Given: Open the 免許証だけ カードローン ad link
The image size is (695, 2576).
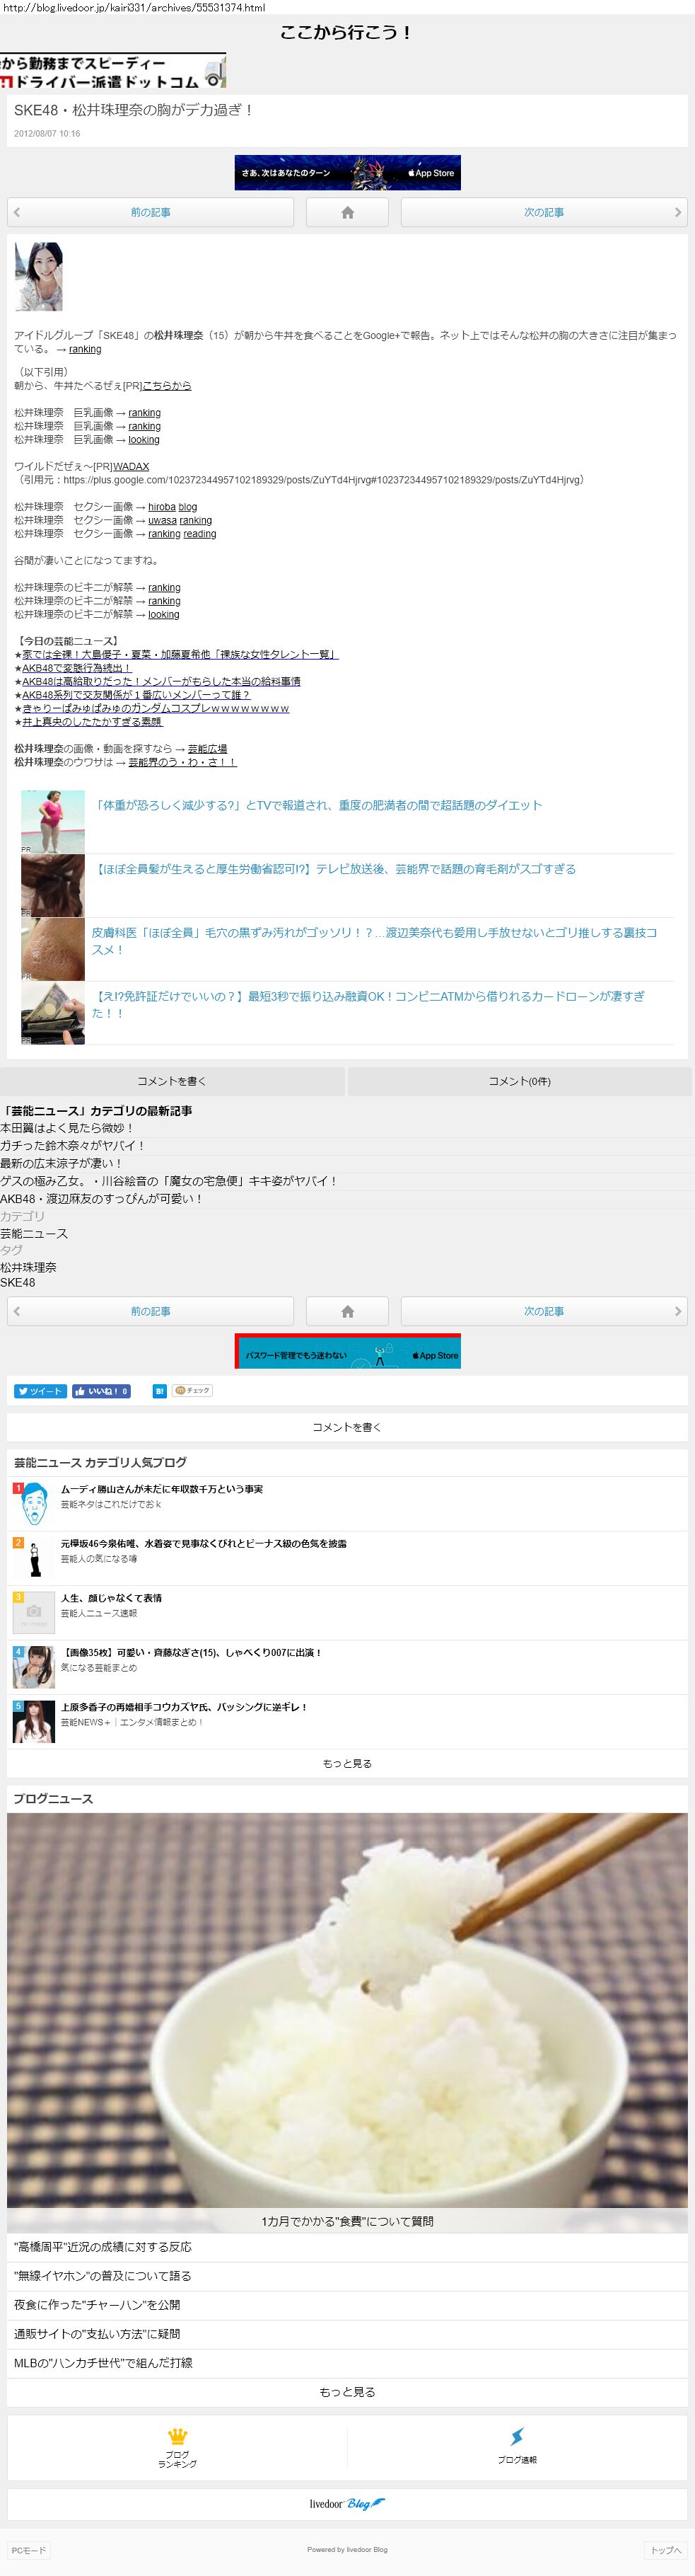Looking at the screenshot, I should 368,1005.
